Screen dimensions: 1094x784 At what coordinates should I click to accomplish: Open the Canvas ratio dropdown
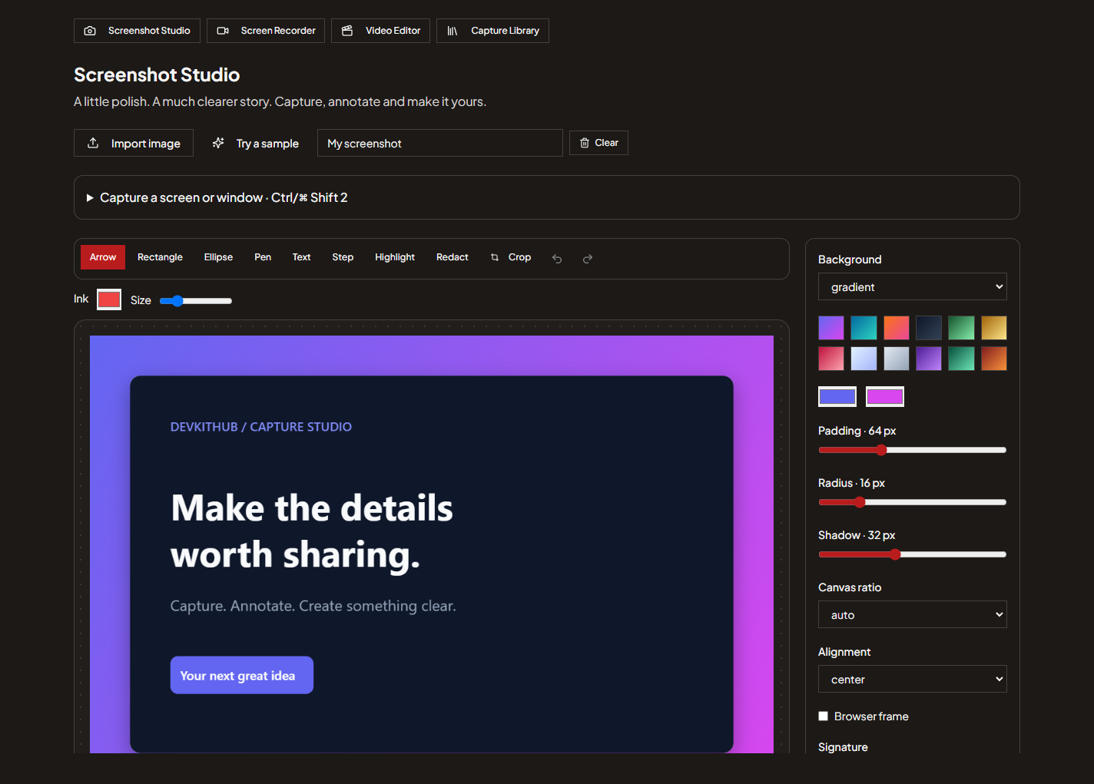(913, 615)
